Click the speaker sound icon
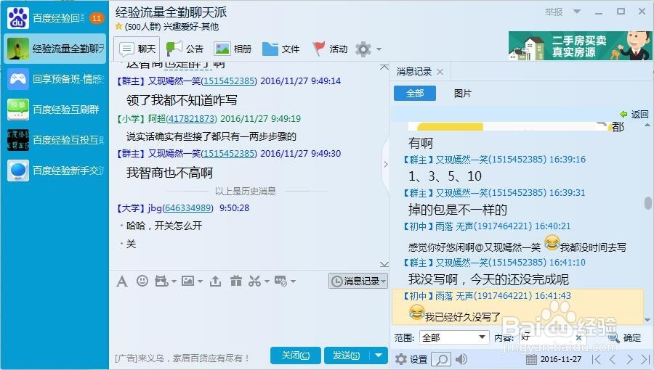Screen dimensions: 654x370 [x=461, y=359]
